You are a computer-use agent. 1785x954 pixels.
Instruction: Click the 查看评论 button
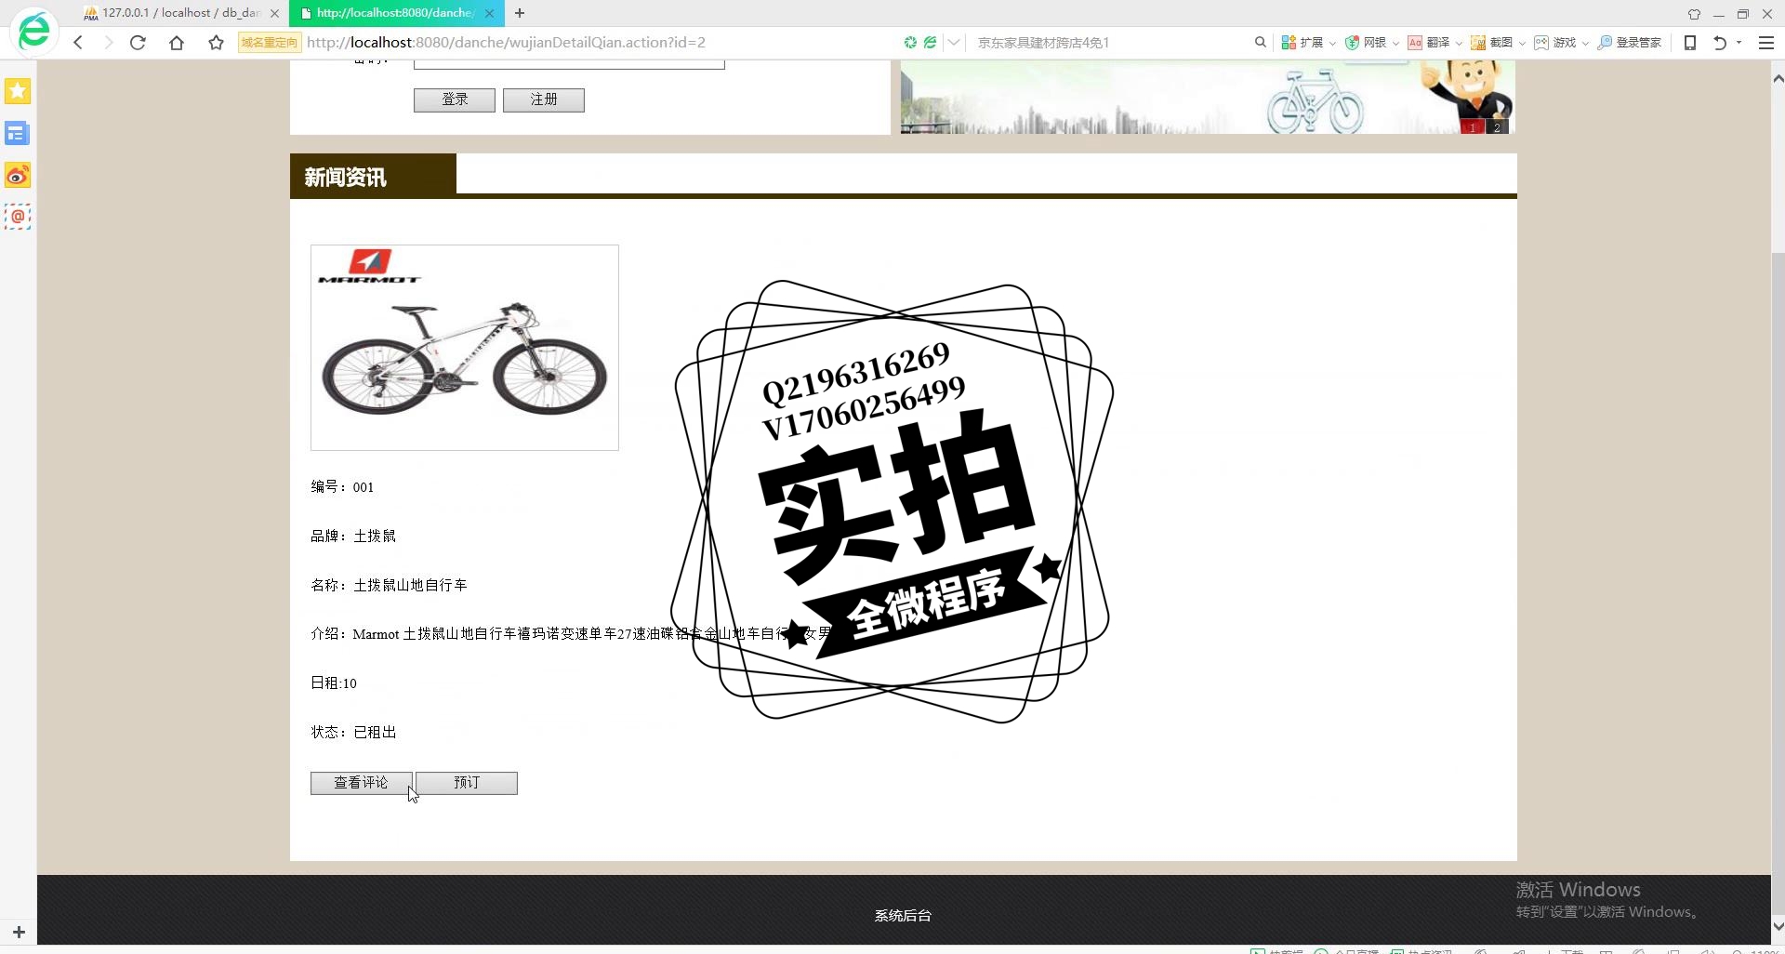(361, 783)
